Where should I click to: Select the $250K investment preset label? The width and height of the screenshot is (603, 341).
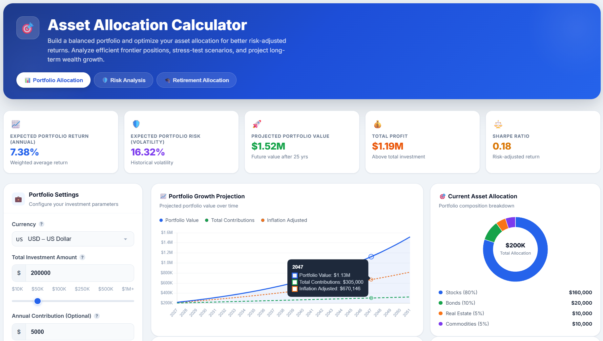tap(82, 289)
